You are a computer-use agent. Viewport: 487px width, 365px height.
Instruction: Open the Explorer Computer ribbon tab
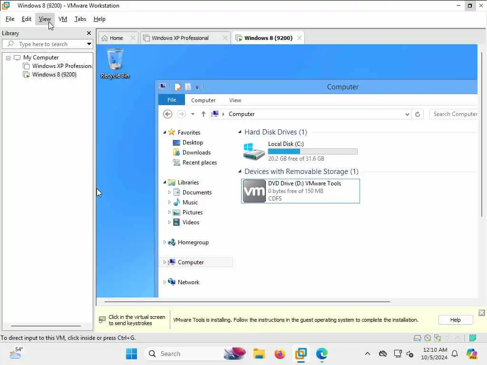coord(204,100)
